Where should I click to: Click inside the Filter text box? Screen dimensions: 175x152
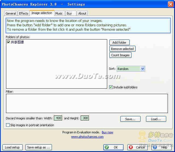pyautogui.click(x=87, y=103)
